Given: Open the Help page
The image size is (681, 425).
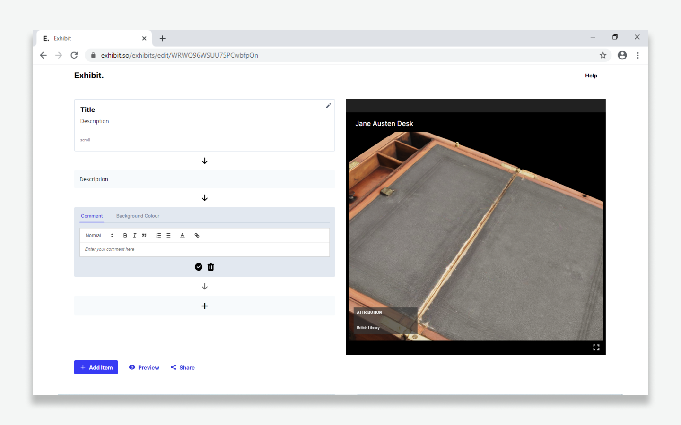Looking at the screenshot, I should (591, 76).
